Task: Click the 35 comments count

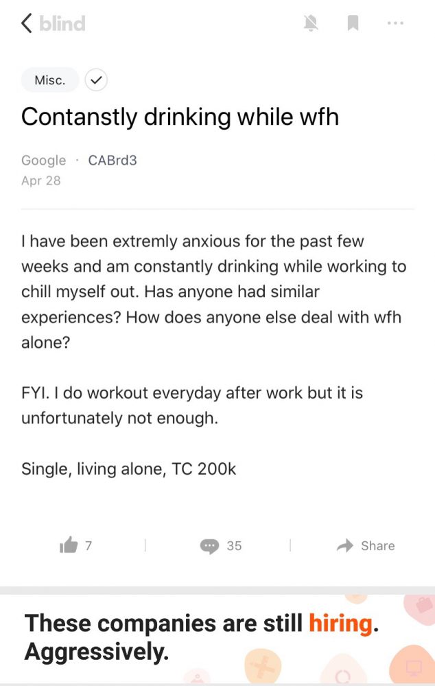Action: coord(234,546)
